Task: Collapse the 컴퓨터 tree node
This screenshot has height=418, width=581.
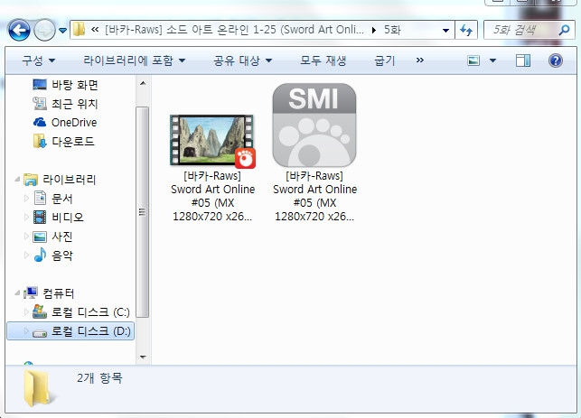Action: [17, 293]
